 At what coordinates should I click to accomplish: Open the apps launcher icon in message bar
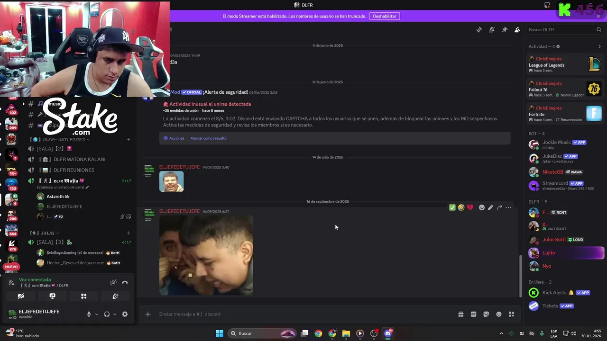pos(512,314)
